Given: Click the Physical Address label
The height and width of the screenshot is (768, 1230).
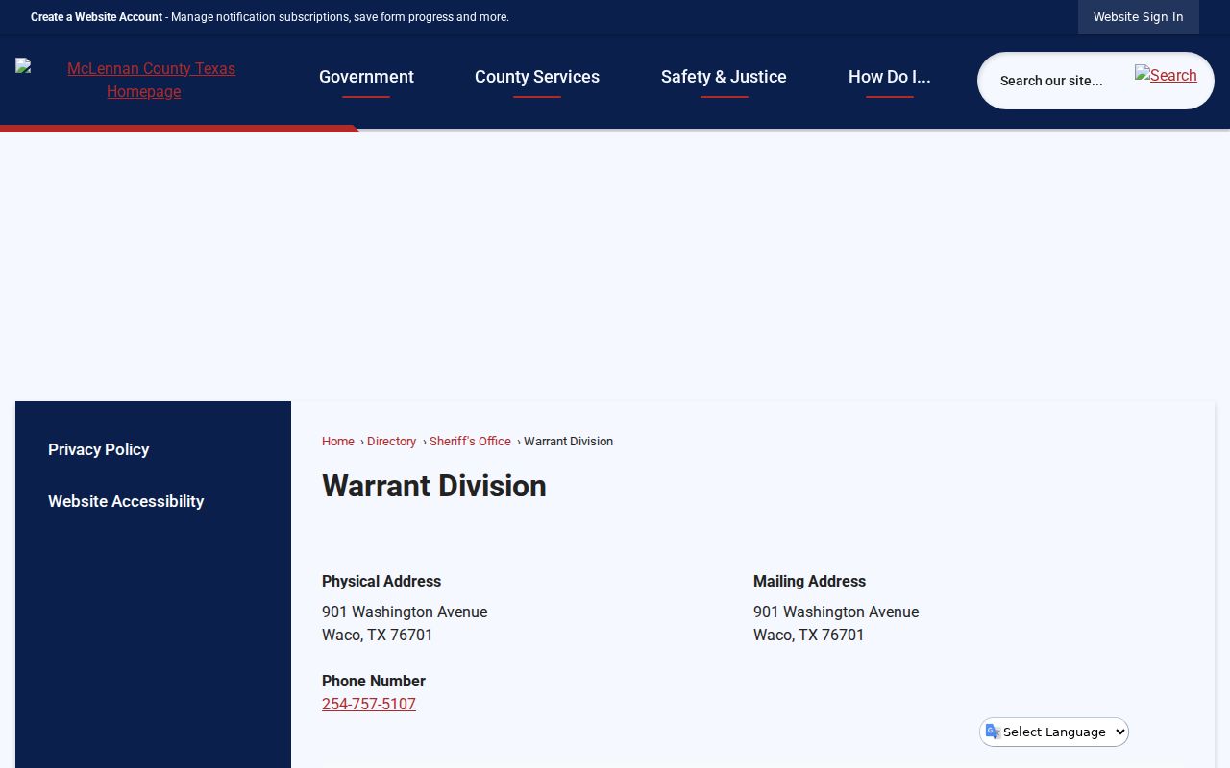Looking at the screenshot, I should pyautogui.click(x=381, y=581).
